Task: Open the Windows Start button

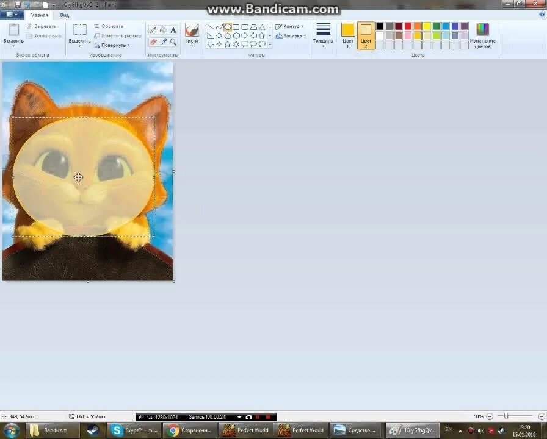Action: coord(11,430)
